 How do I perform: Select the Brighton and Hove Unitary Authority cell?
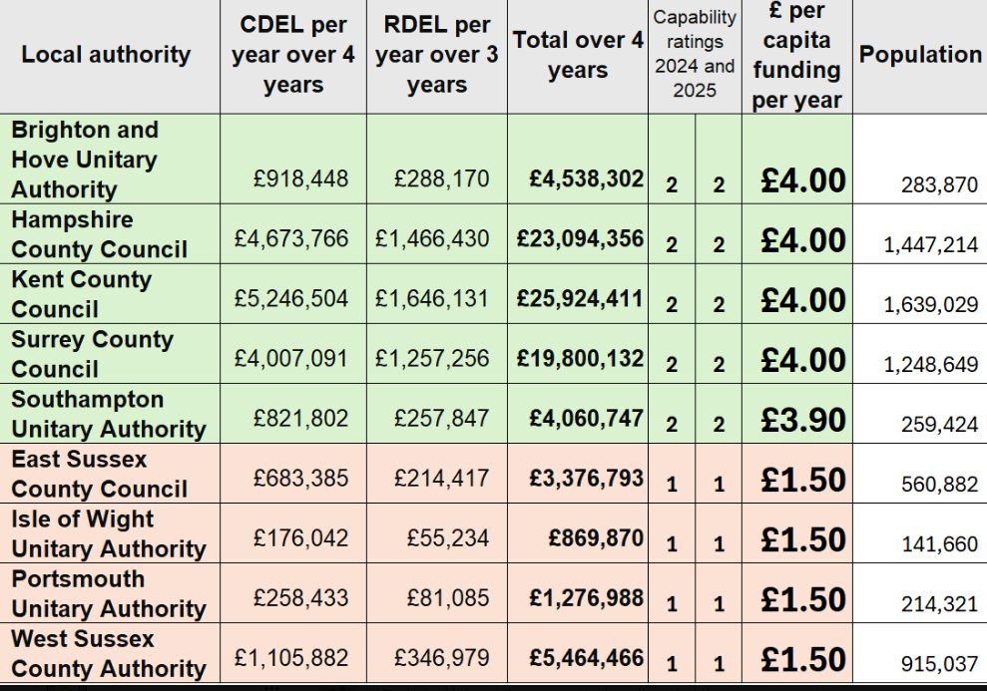pyautogui.click(x=86, y=160)
